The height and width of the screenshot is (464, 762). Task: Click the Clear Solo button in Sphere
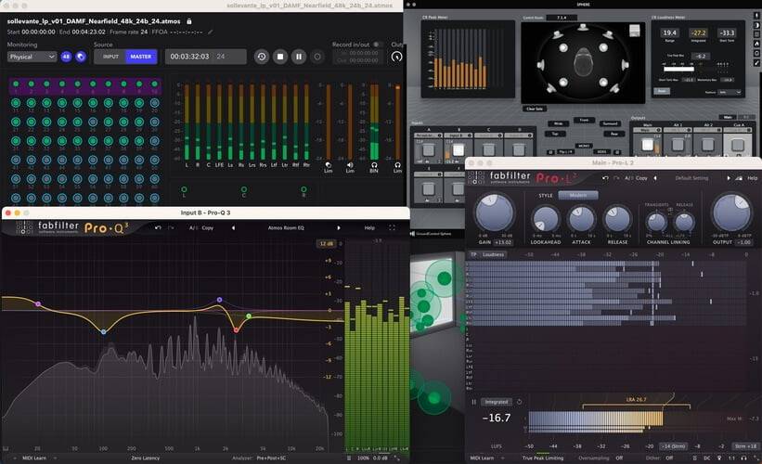click(535, 109)
